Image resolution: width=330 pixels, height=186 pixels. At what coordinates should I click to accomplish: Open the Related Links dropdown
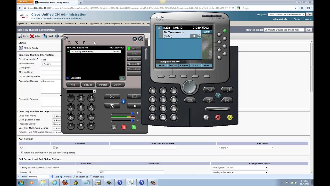[284, 30]
